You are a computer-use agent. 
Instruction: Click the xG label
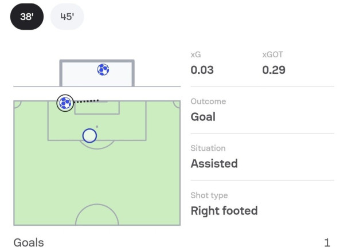(196, 55)
